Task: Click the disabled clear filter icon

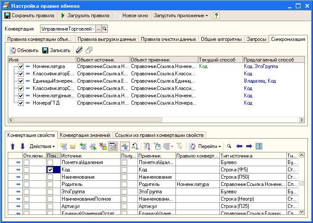Action: tap(179, 146)
